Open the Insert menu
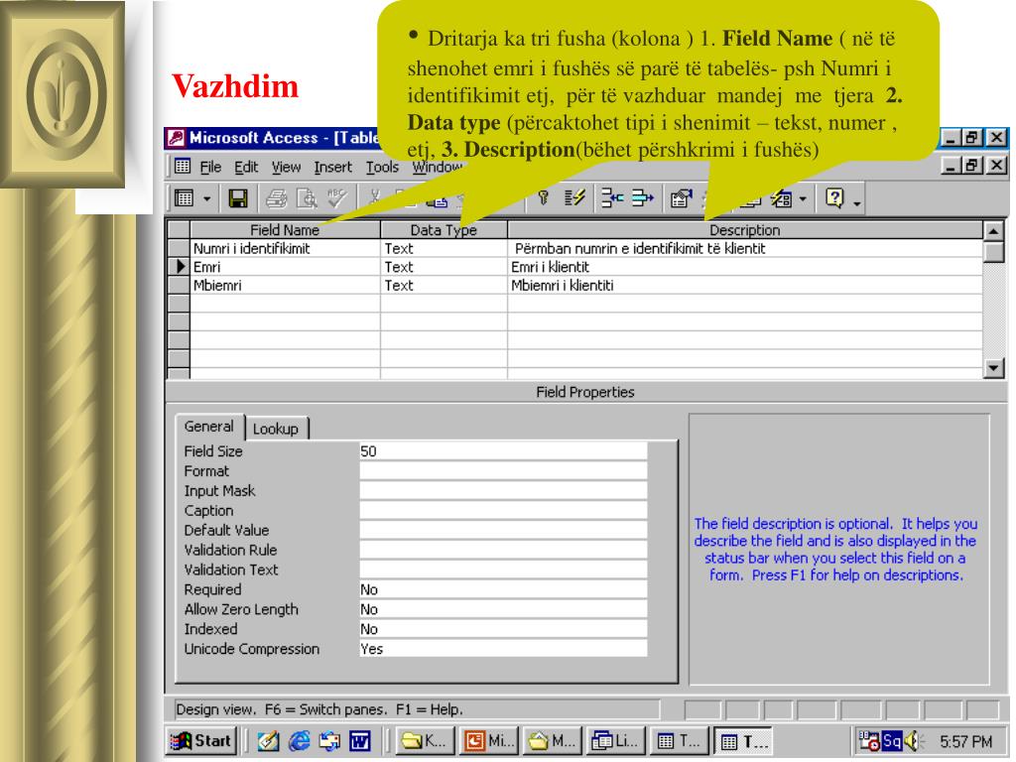 333,167
